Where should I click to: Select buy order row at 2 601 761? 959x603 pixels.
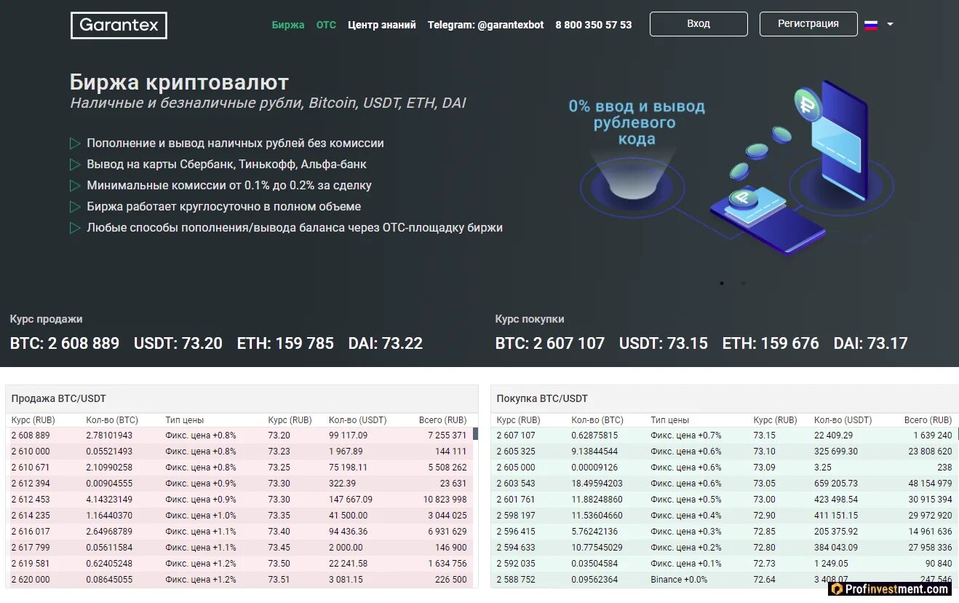(x=725, y=500)
